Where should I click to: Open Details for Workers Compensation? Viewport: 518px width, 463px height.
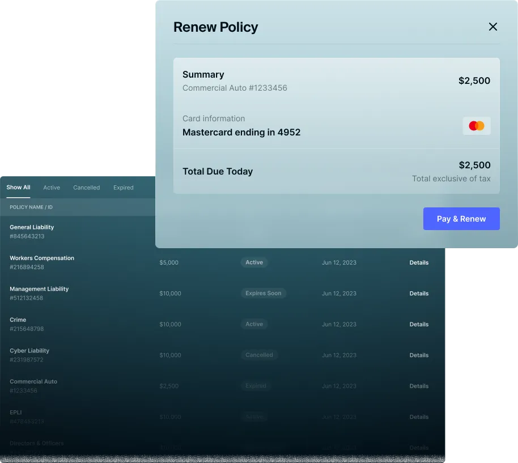tap(419, 262)
